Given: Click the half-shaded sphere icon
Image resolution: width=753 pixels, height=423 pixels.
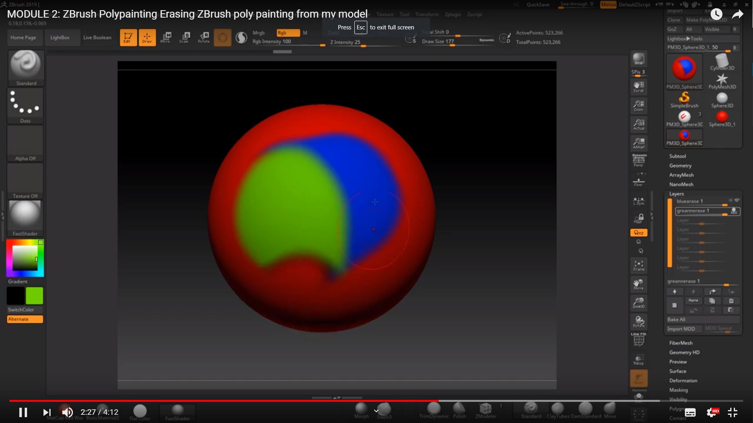Looking at the screenshot, I should [x=241, y=38].
